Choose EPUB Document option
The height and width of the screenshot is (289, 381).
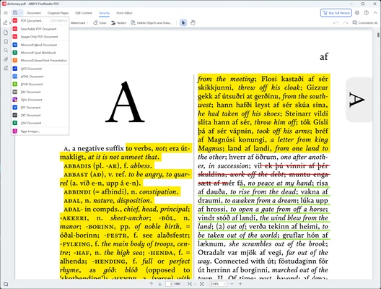(40, 84)
